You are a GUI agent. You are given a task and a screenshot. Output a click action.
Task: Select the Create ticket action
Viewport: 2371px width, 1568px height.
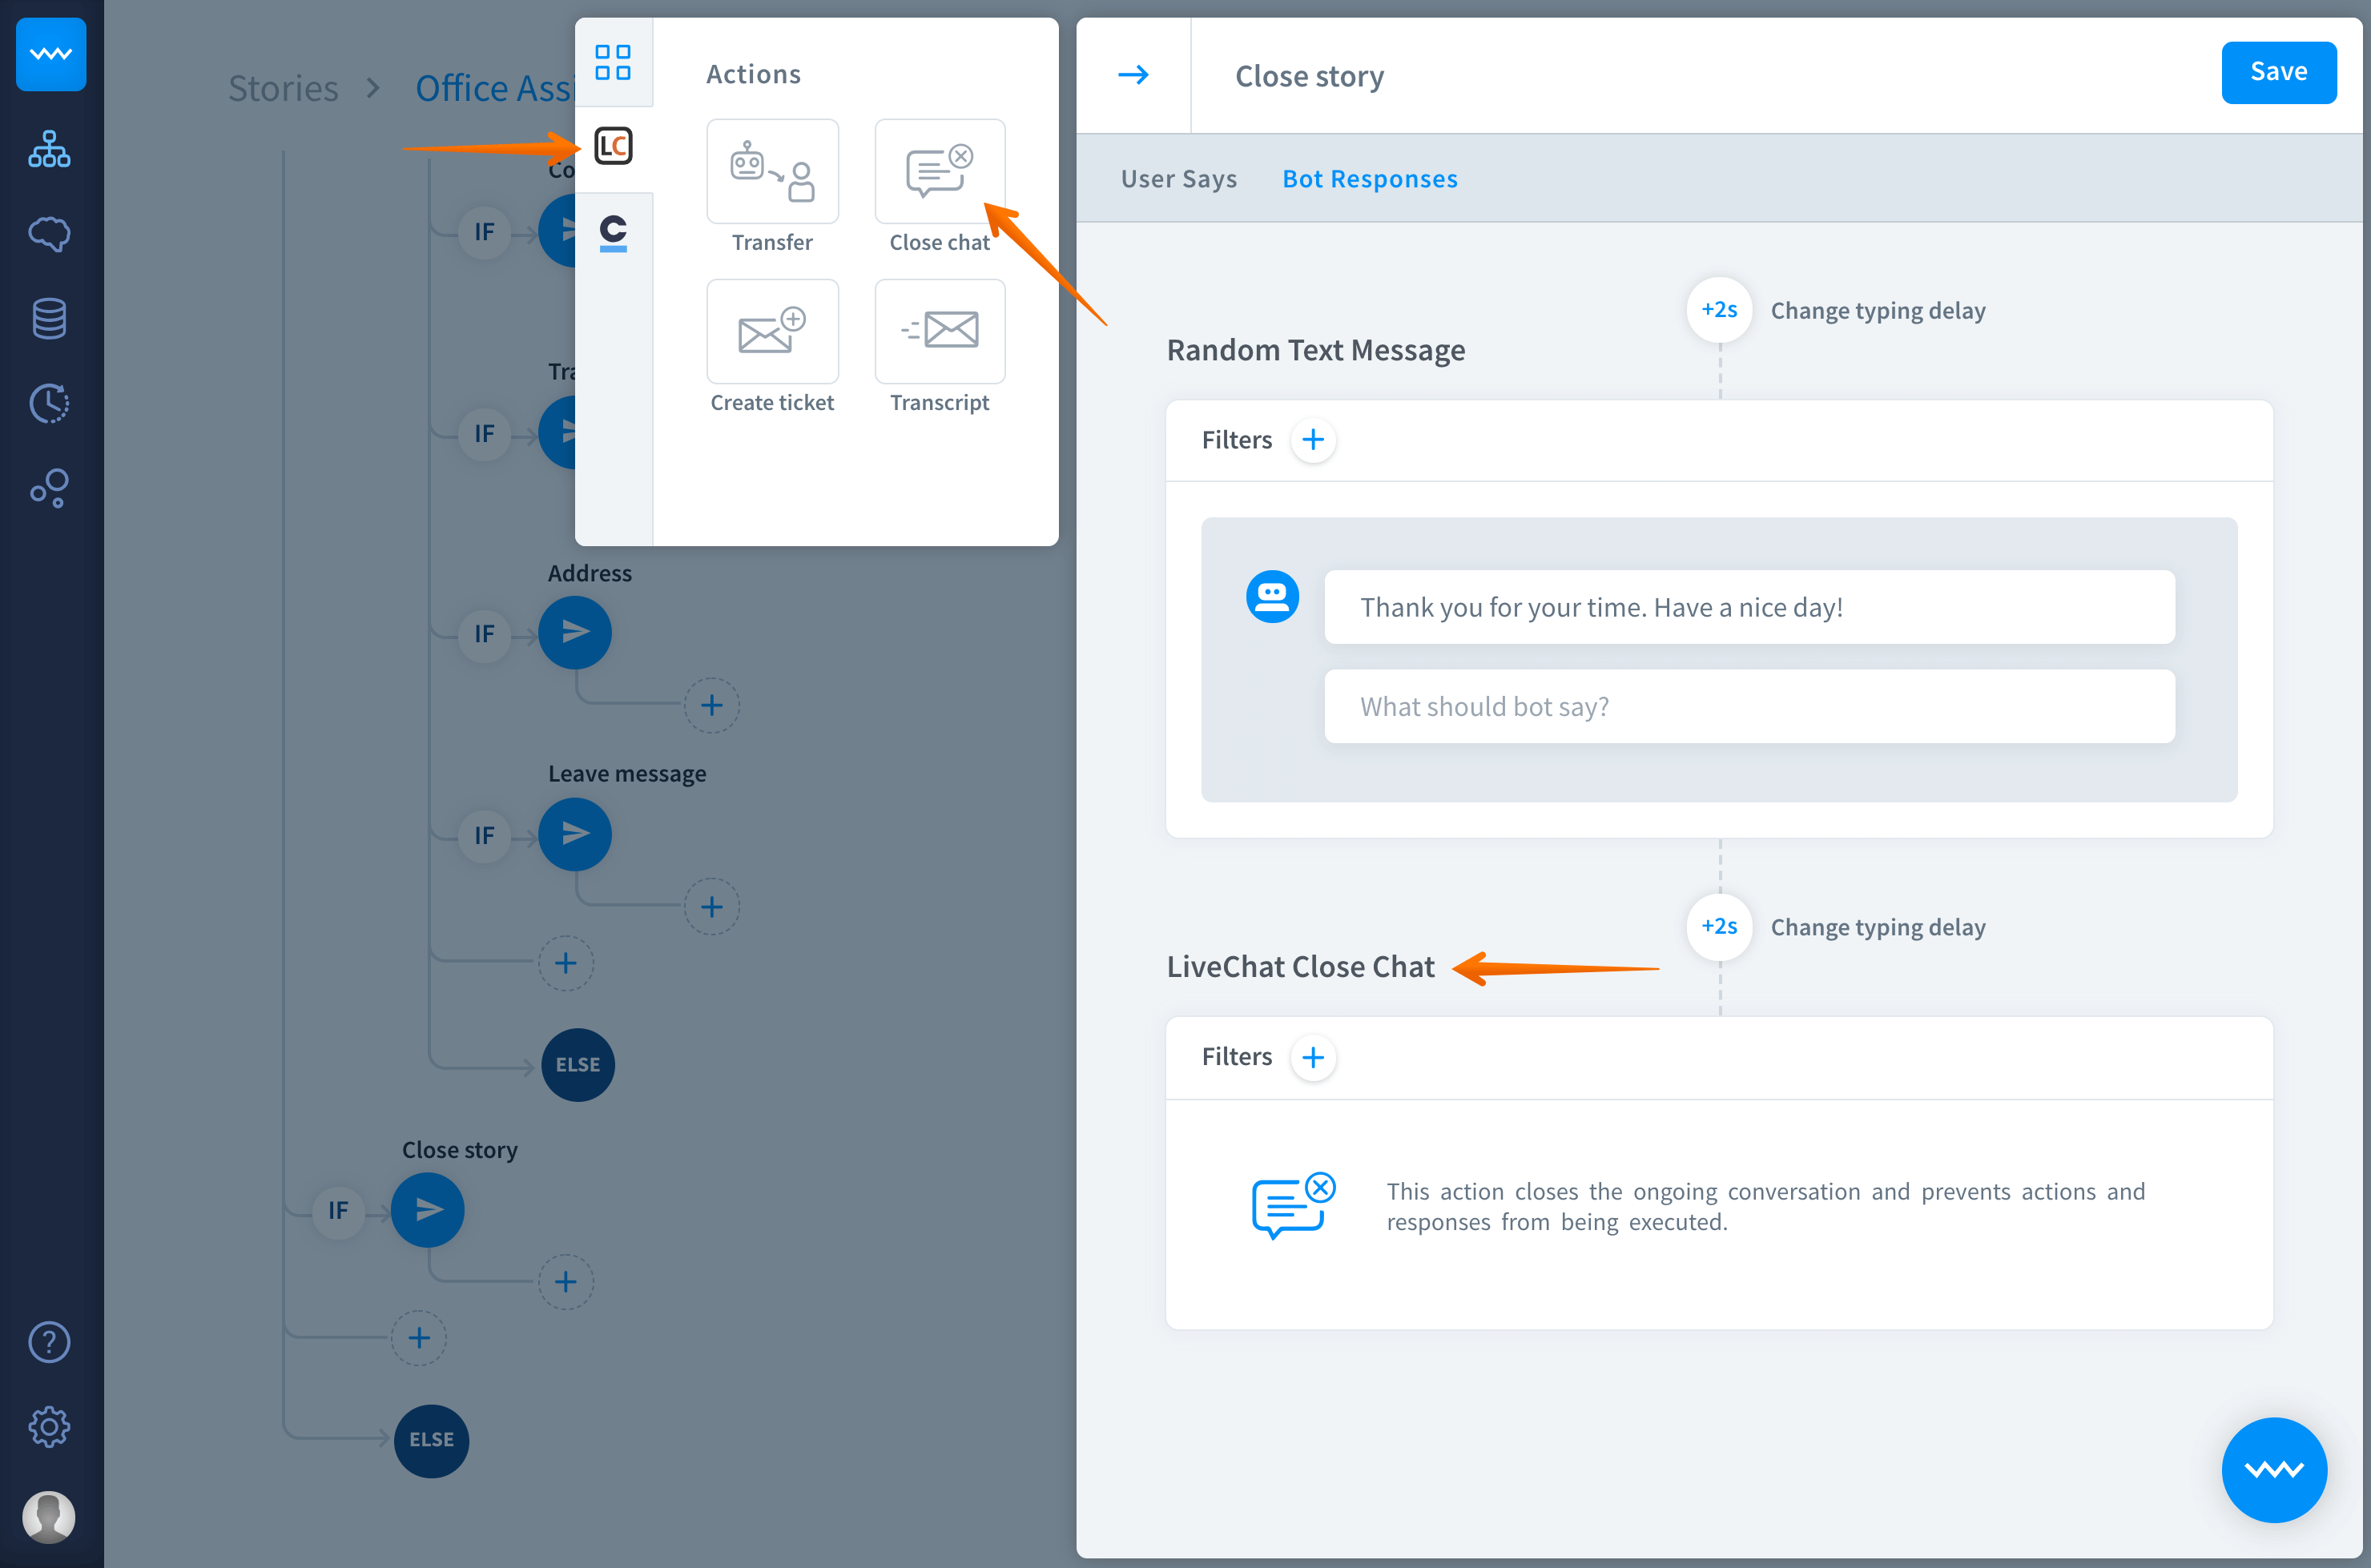point(772,332)
